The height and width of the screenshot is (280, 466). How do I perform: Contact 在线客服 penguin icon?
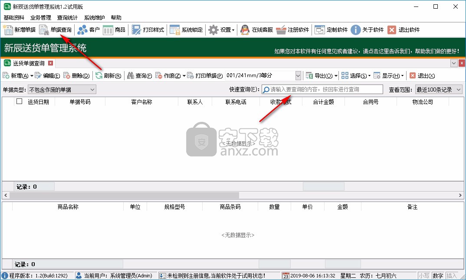pos(245,30)
